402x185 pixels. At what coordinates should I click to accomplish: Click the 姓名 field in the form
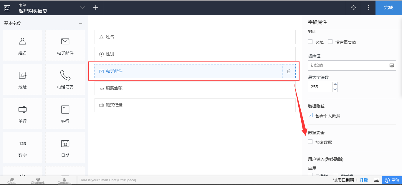[x=195, y=37]
